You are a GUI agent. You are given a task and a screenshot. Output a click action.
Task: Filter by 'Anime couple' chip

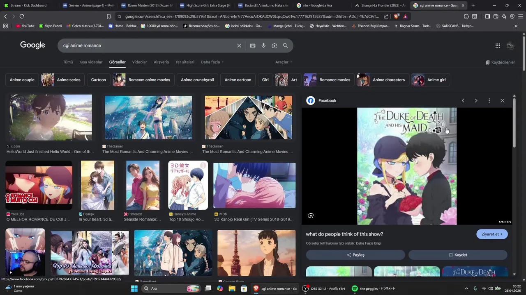coord(22,80)
